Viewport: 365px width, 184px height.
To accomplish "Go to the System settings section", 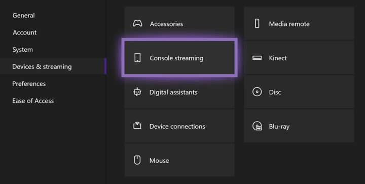I will pyautogui.click(x=23, y=50).
